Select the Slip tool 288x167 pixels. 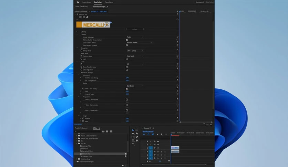[133, 137]
